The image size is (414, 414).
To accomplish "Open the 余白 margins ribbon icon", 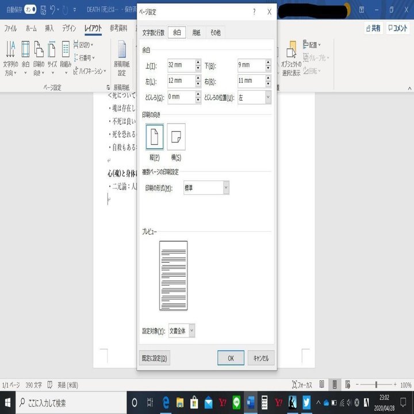I will click(25, 58).
